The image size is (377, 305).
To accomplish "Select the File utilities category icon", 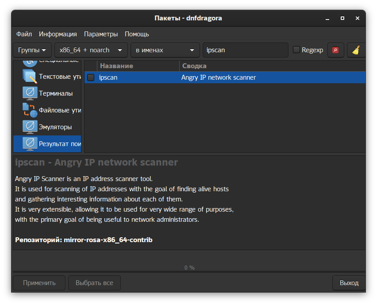I will click(30, 110).
